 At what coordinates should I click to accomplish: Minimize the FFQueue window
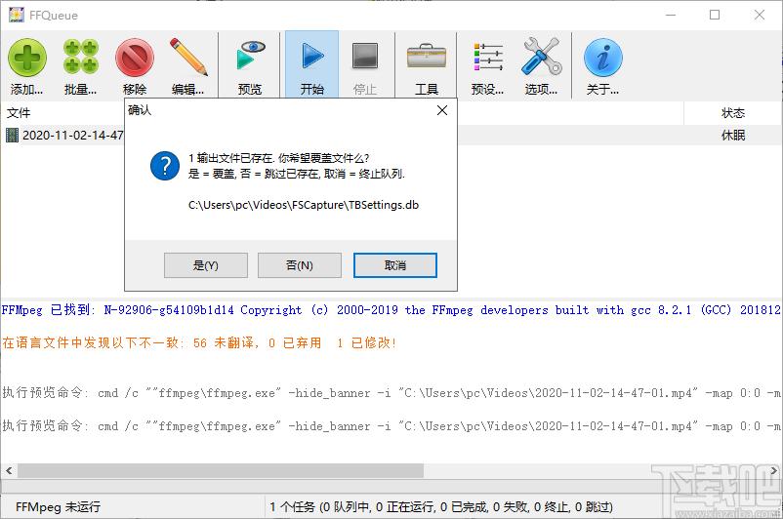click(671, 15)
